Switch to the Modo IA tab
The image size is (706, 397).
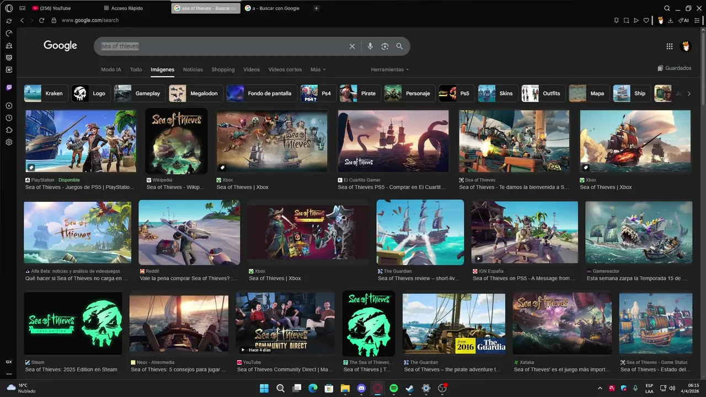[111, 69]
